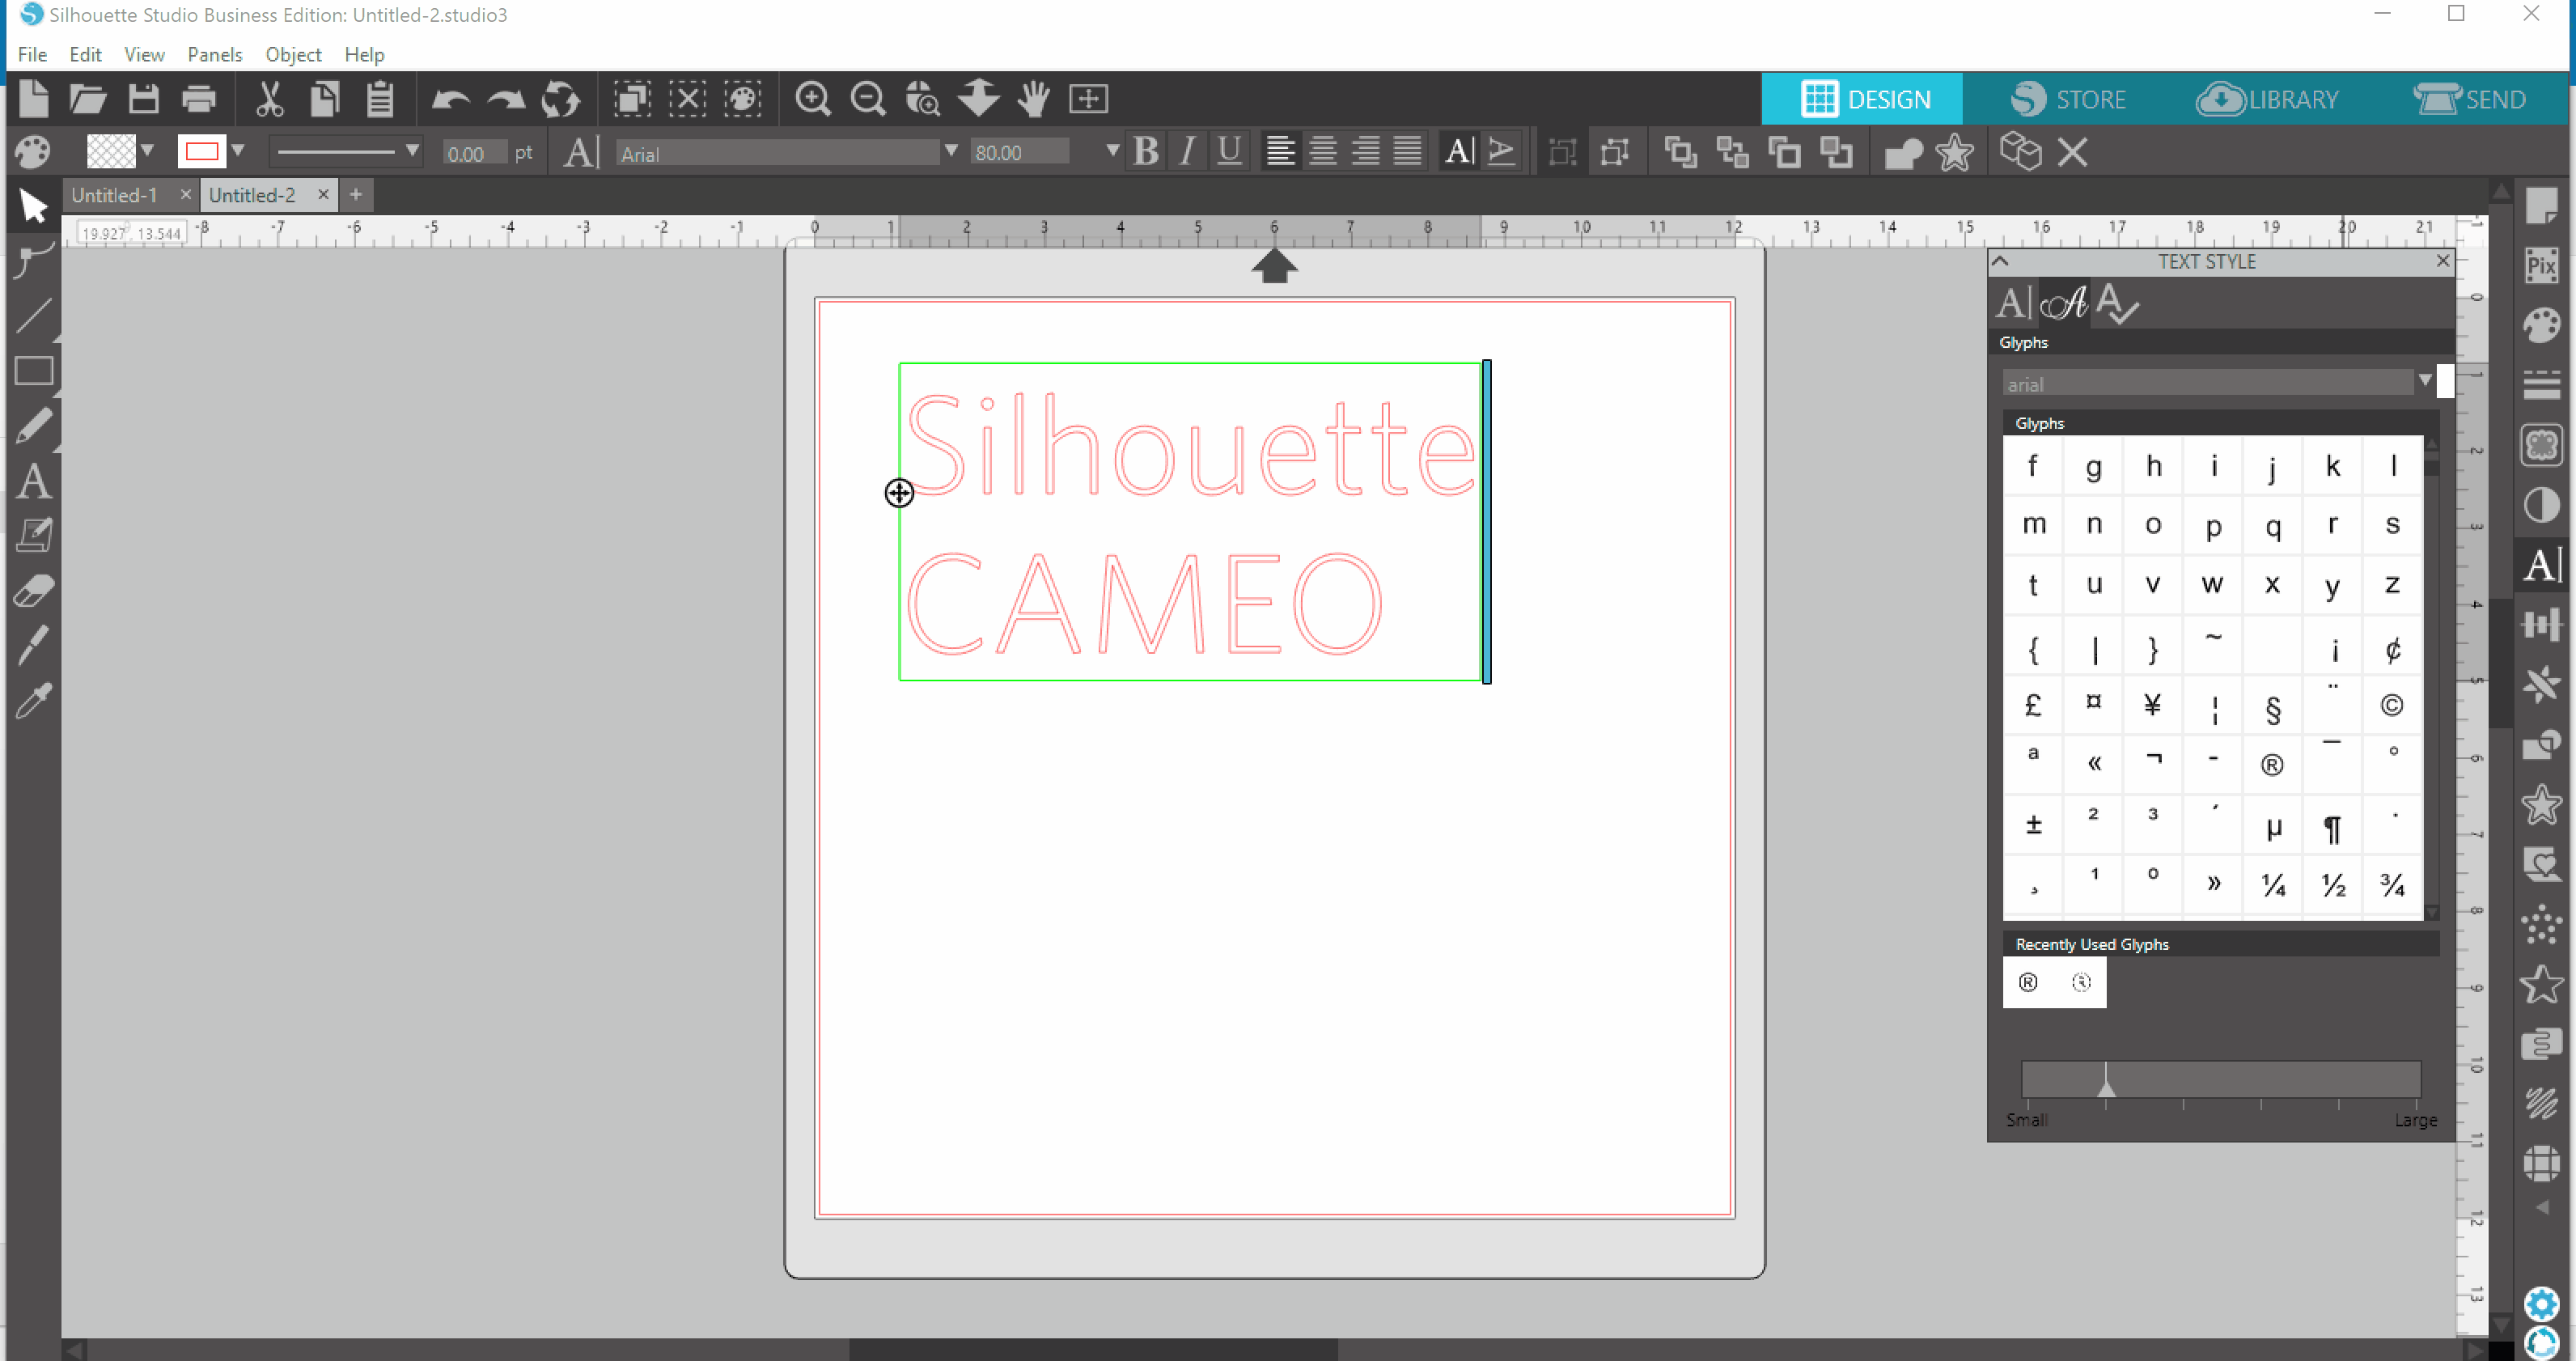Insert the ½ glyph

point(2333,885)
